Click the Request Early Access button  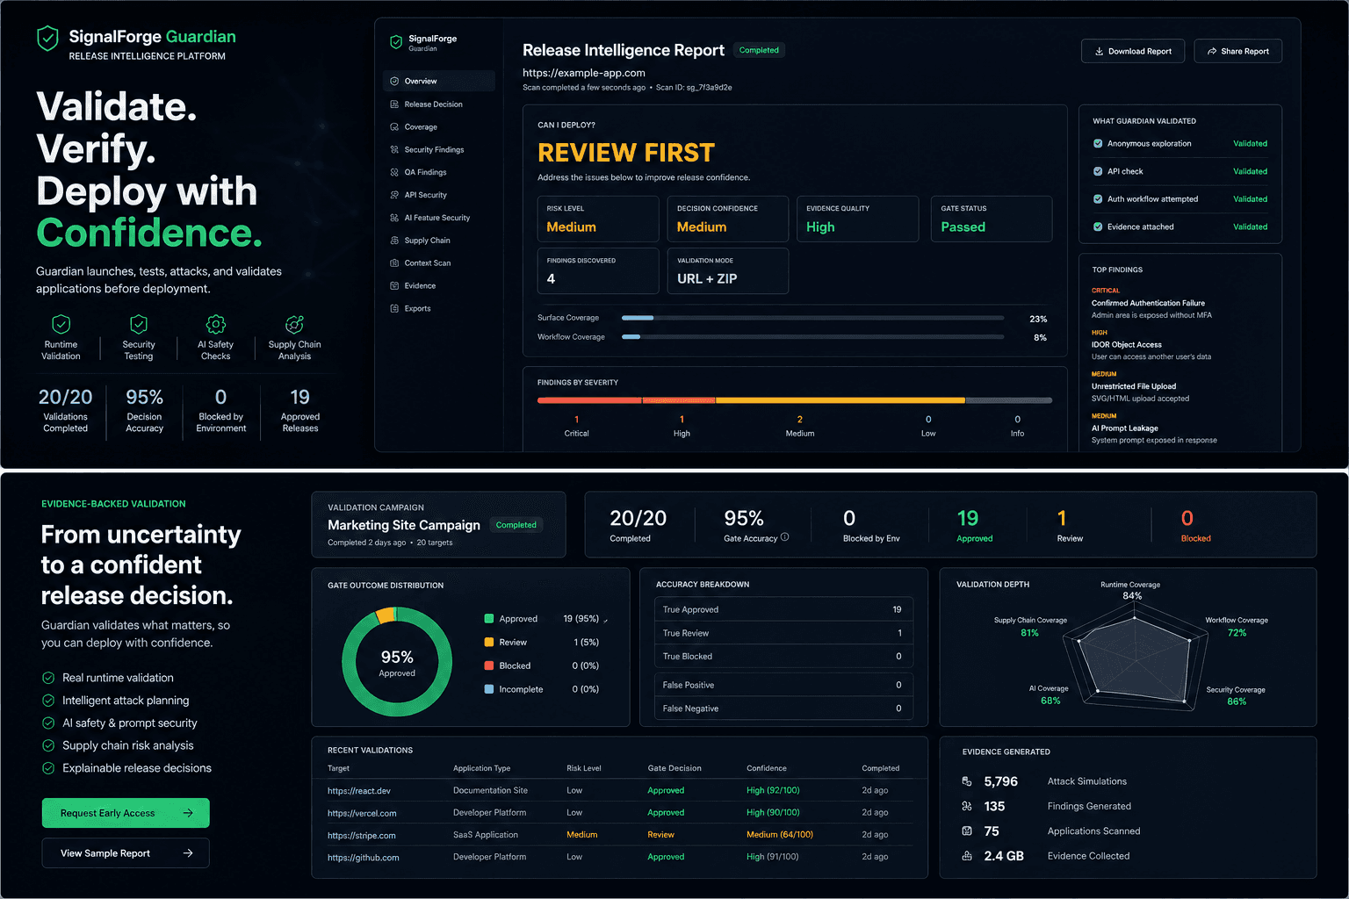click(x=126, y=813)
